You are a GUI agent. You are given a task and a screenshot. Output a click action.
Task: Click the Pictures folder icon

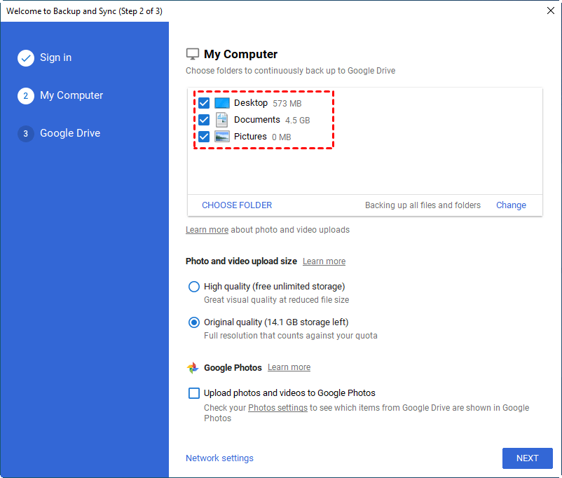[x=222, y=137]
